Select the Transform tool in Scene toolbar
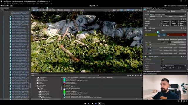 pyautogui.click(x=50, y=10)
